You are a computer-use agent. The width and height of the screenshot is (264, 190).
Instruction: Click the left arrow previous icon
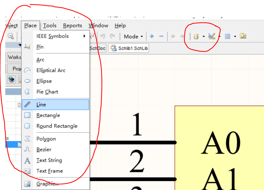tap(173, 36)
